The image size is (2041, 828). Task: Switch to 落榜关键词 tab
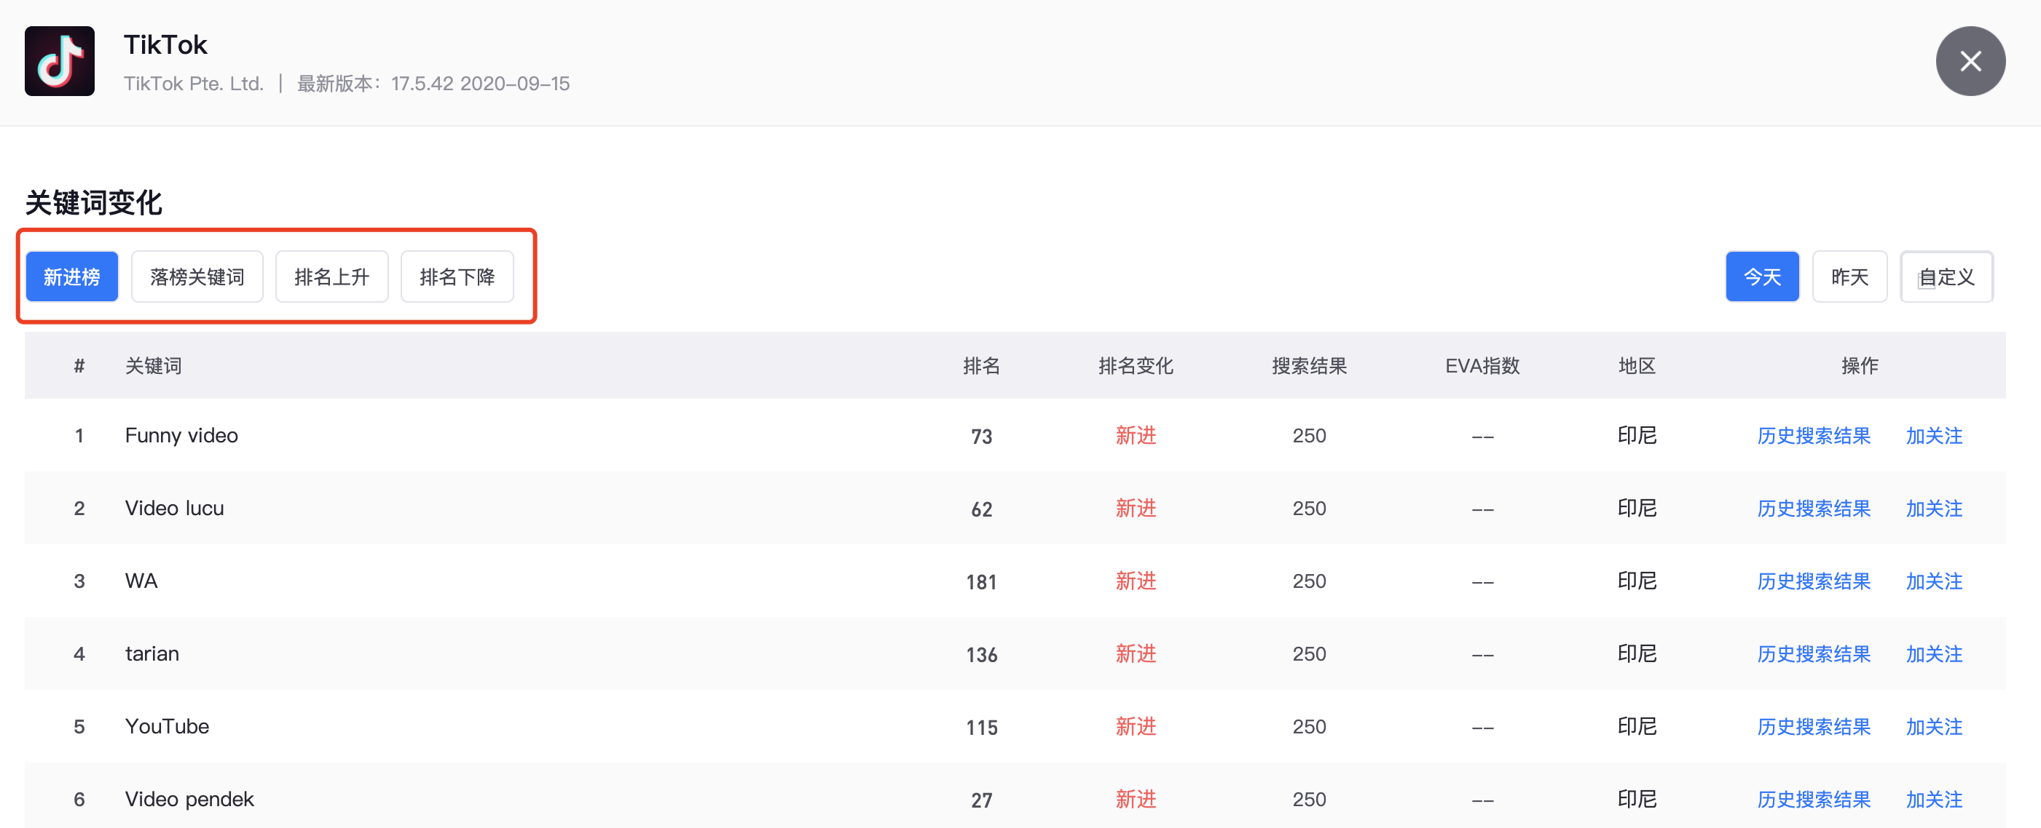[x=197, y=277]
